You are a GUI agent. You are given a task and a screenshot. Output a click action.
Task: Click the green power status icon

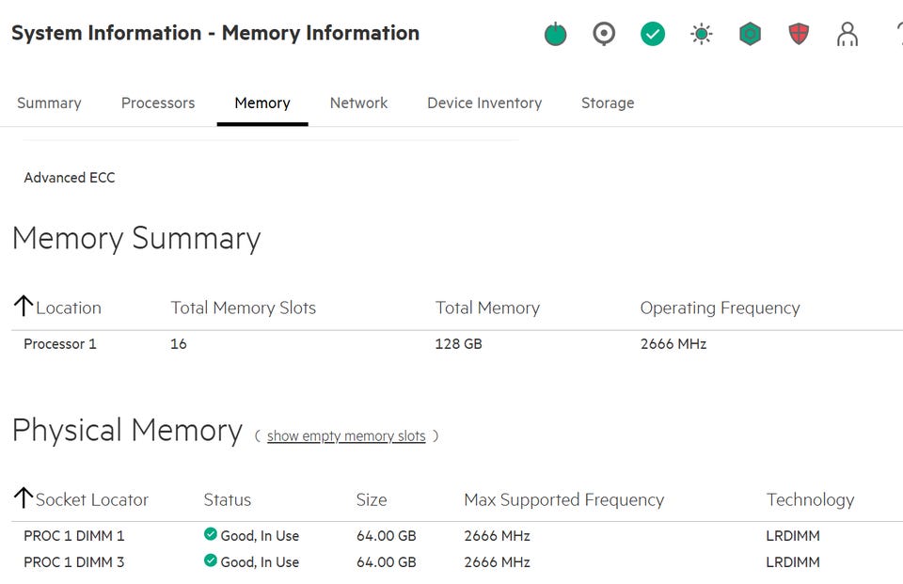pyautogui.click(x=556, y=35)
